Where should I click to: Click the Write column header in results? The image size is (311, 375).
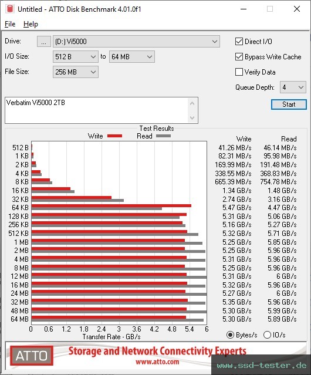pos(244,139)
